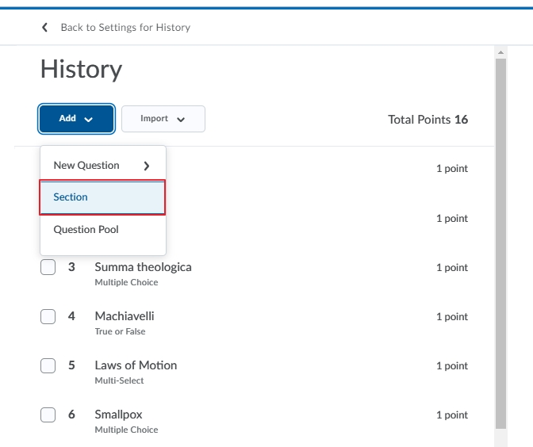Open the Add dropdown button
Image resolution: width=533 pixels, height=447 pixels.
pyautogui.click(x=76, y=119)
